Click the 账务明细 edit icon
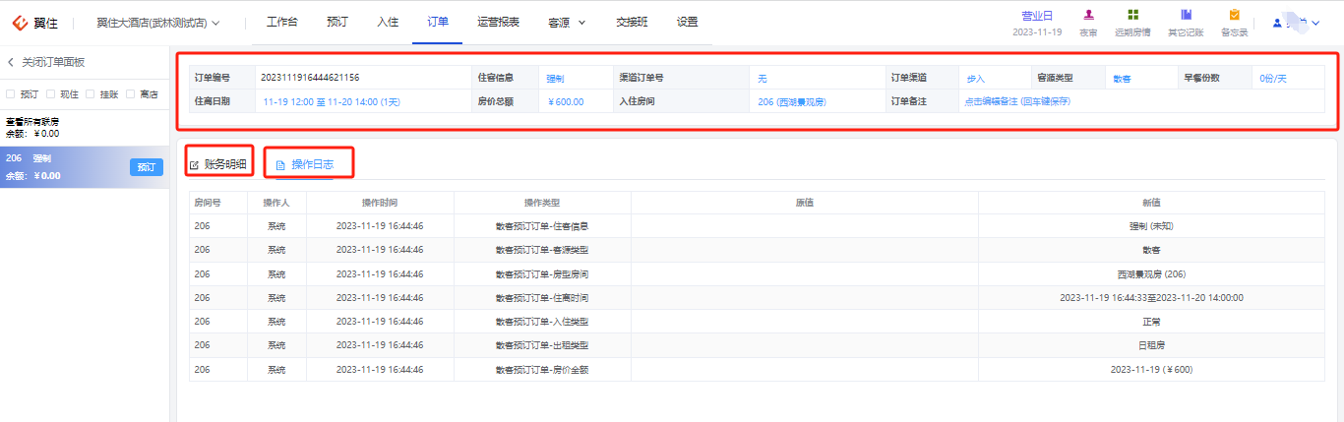Image resolution: width=1344 pixels, height=422 pixels. click(x=194, y=164)
